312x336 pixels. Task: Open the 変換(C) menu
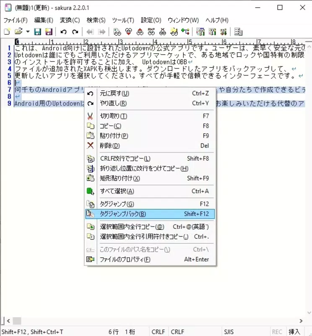pos(70,20)
